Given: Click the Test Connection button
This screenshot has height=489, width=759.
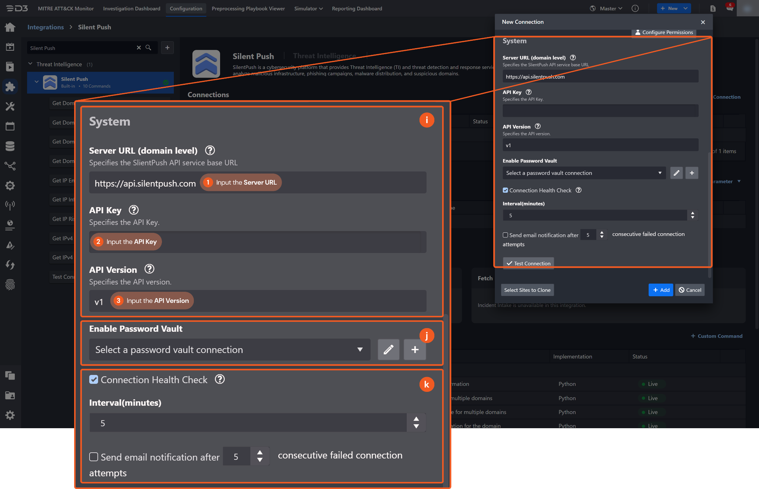Looking at the screenshot, I should [528, 263].
